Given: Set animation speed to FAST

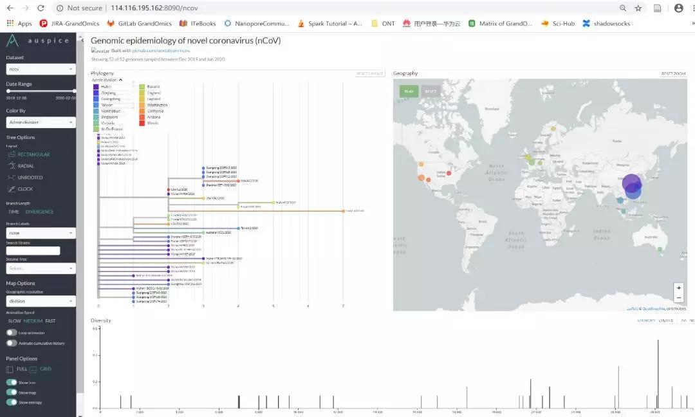Looking at the screenshot, I should pyautogui.click(x=50, y=321).
